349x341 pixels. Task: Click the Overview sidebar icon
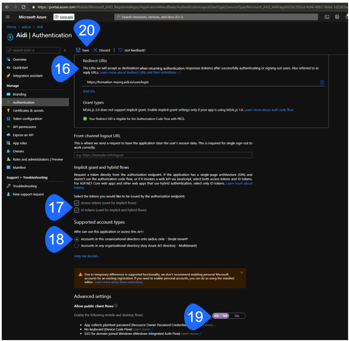coord(8,59)
